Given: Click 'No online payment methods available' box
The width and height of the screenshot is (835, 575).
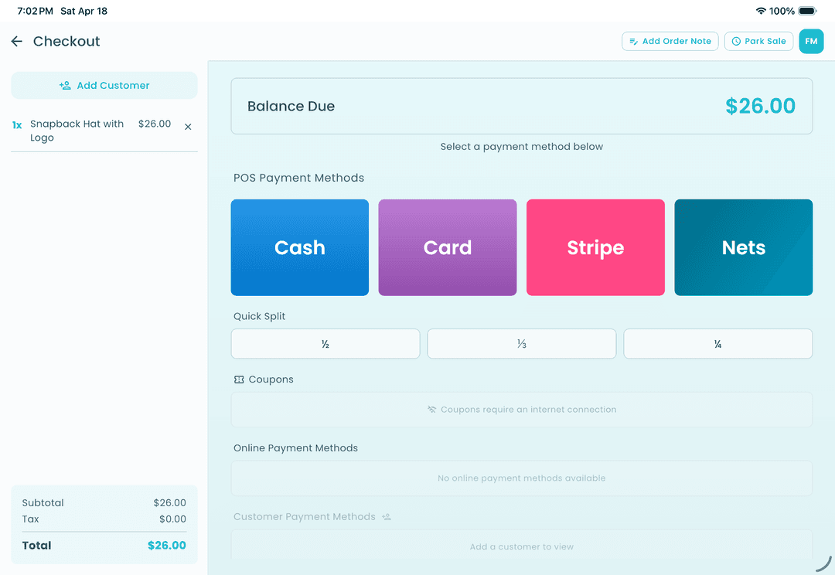Looking at the screenshot, I should tap(522, 478).
